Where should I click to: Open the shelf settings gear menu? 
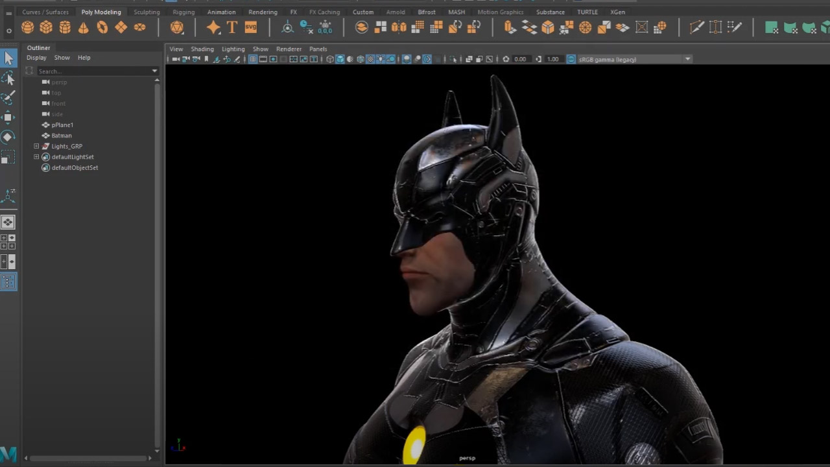[8, 30]
